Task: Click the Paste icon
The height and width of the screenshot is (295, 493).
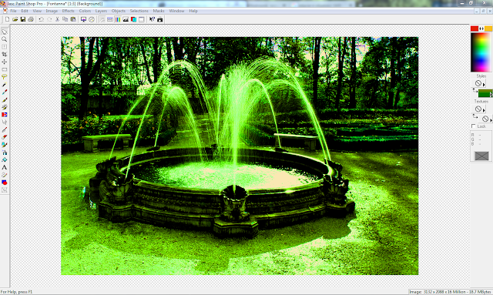Action: point(73,19)
